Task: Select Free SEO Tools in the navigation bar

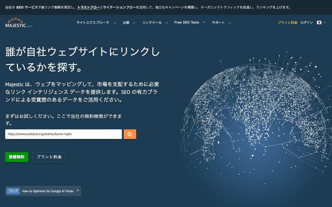Action: (187, 22)
